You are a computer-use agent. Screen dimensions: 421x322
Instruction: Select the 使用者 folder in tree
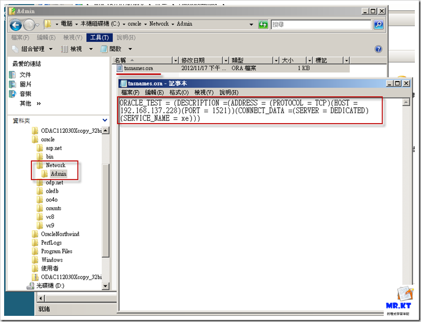pos(49,268)
